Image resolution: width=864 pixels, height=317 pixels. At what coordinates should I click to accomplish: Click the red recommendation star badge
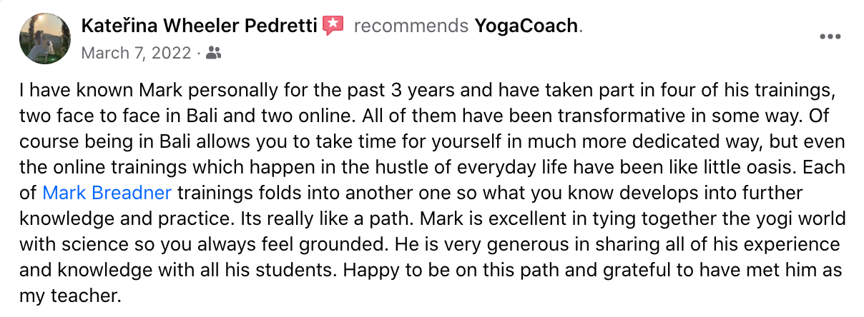(x=333, y=26)
